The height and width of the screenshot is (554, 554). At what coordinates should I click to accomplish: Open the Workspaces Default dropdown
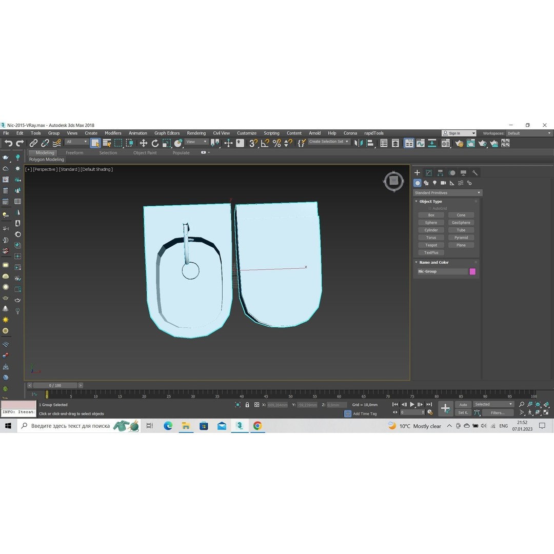click(x=529, y=133)
